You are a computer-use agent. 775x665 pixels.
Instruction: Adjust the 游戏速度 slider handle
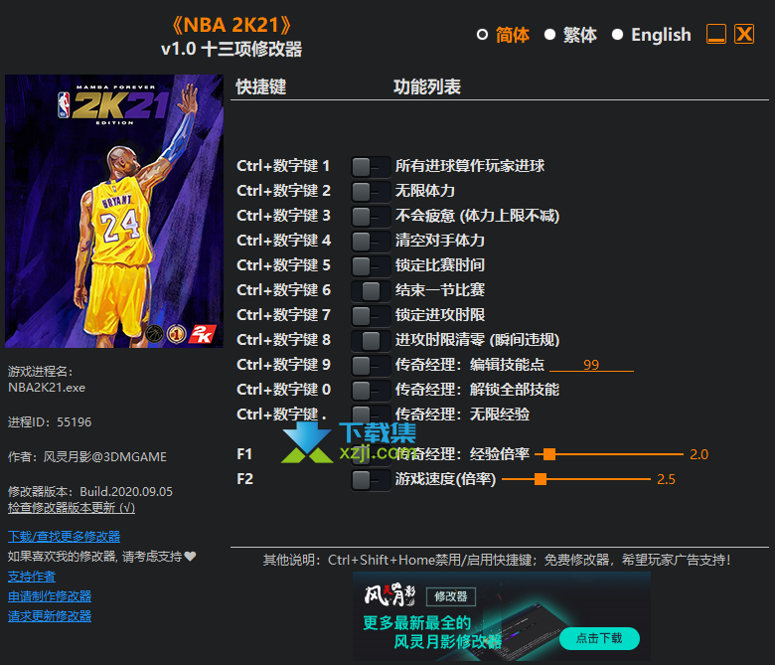point(541,479)
